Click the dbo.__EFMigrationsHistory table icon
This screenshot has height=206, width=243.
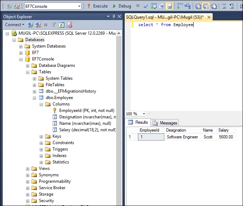(41, 91)
